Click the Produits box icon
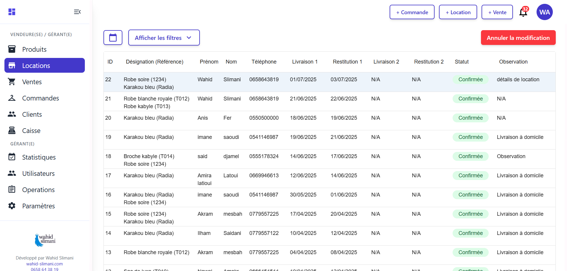The width and height of the screenshot is (567, 271). tap(12, 49)
